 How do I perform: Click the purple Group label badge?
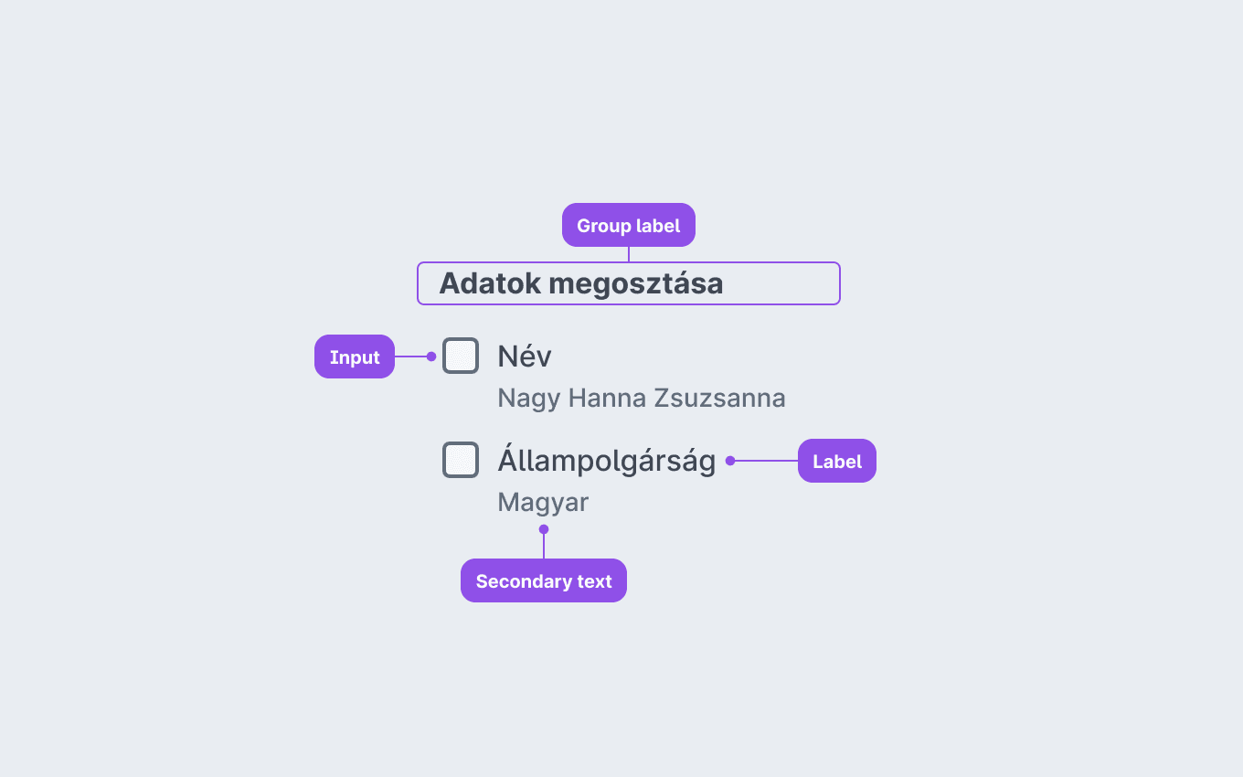click(x=629, y=225)
